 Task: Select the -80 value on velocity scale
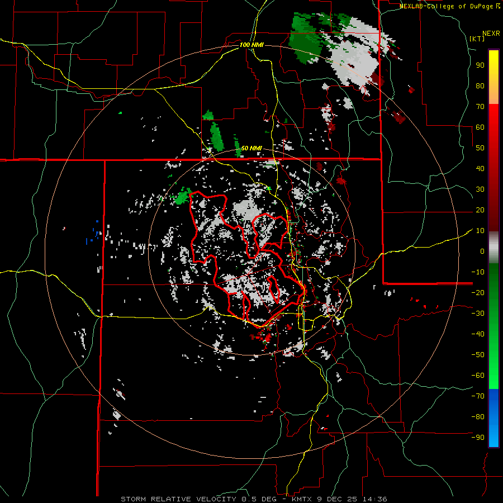478,417
